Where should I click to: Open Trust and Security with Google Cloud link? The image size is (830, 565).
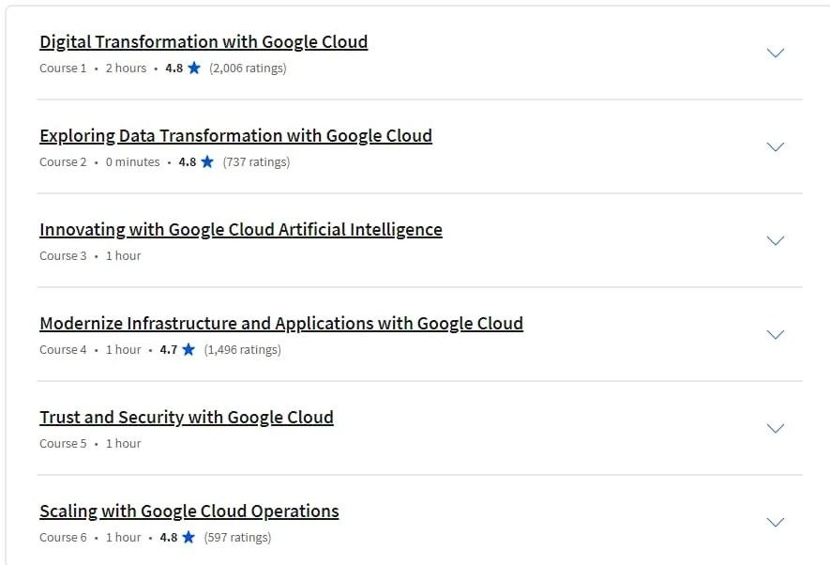187,418
